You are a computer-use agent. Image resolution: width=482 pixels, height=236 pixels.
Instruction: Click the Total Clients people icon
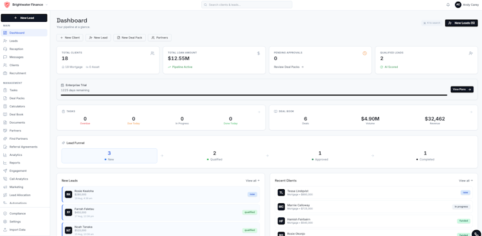[152, 53]
